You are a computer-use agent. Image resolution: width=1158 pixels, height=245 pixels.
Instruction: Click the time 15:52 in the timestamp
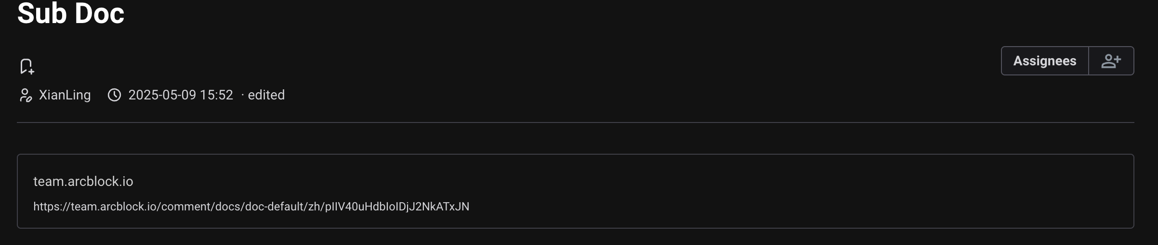(x=216, y=95)
